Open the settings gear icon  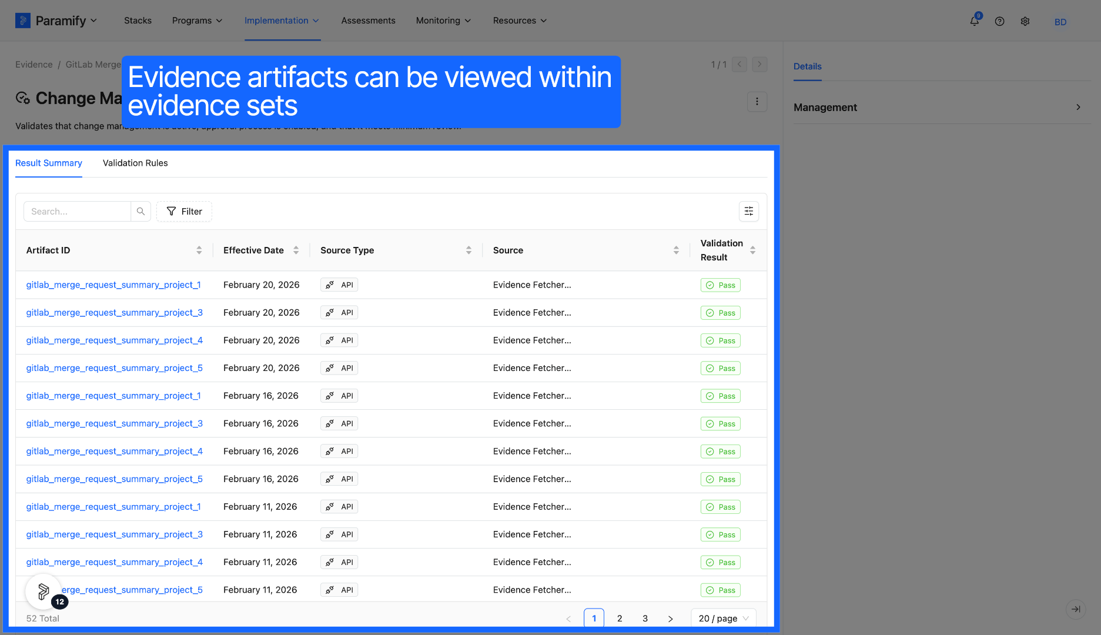point(1025,21)
